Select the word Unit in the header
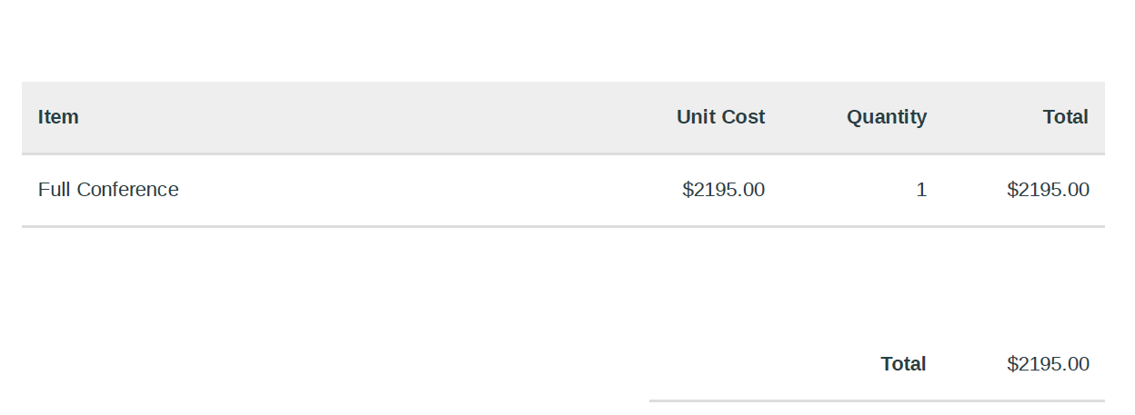This screenshot has width=1135, height=415. 695,117
